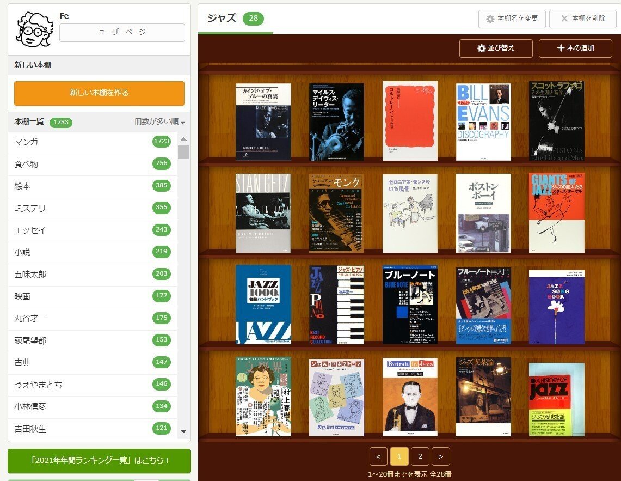This screenshot has height=481, width=621.
Task: Open the セロニアス・モンク piano book cover
Action: [336, 213]
